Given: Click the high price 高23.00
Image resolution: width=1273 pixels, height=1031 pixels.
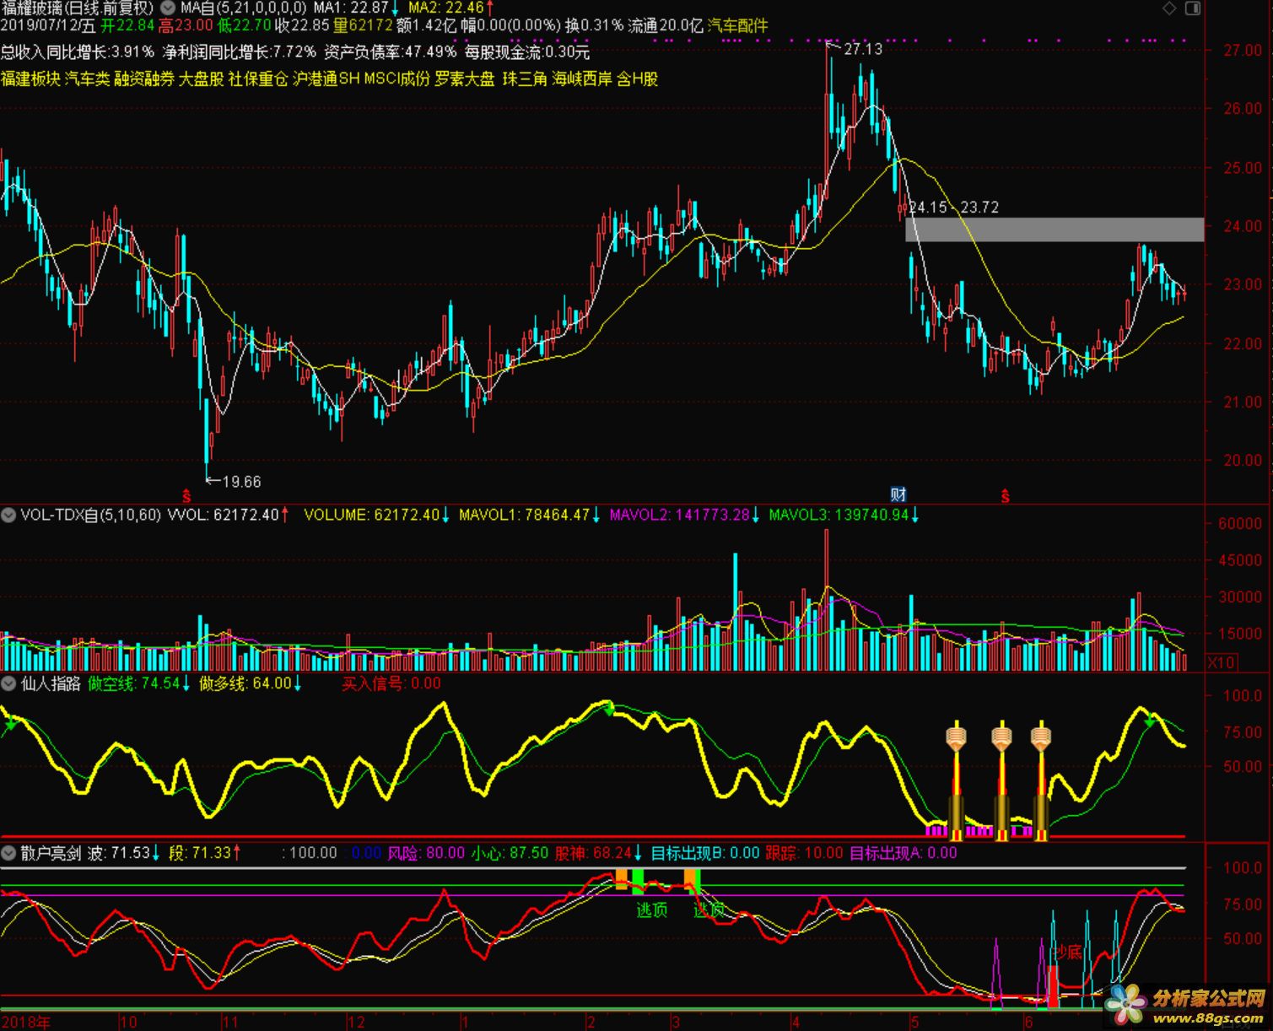Looking at the screenshot, I should point(186,26).
